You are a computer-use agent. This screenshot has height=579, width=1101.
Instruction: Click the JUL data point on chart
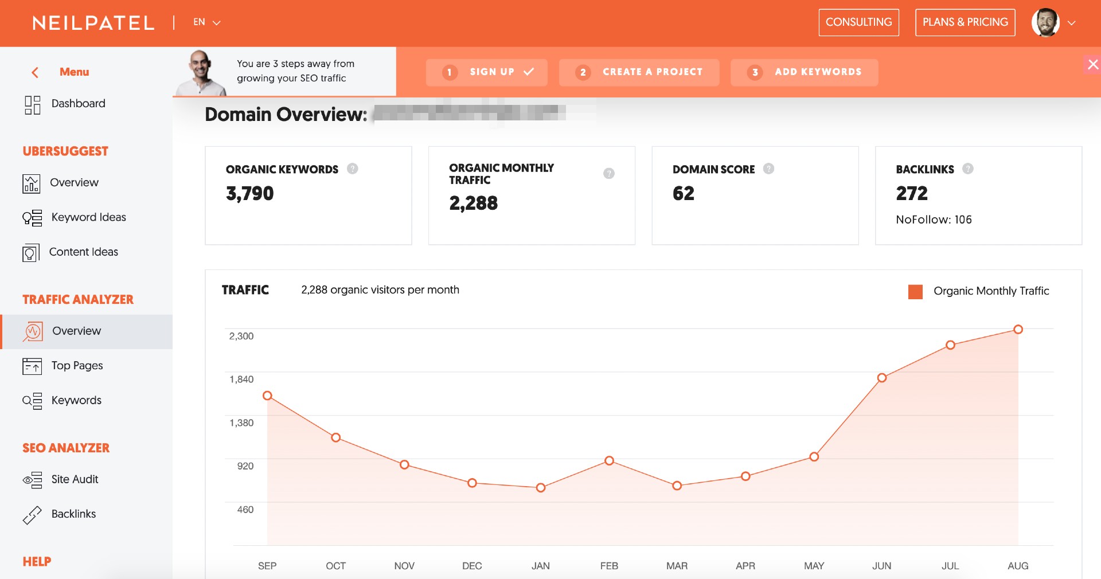pos(950,345)
